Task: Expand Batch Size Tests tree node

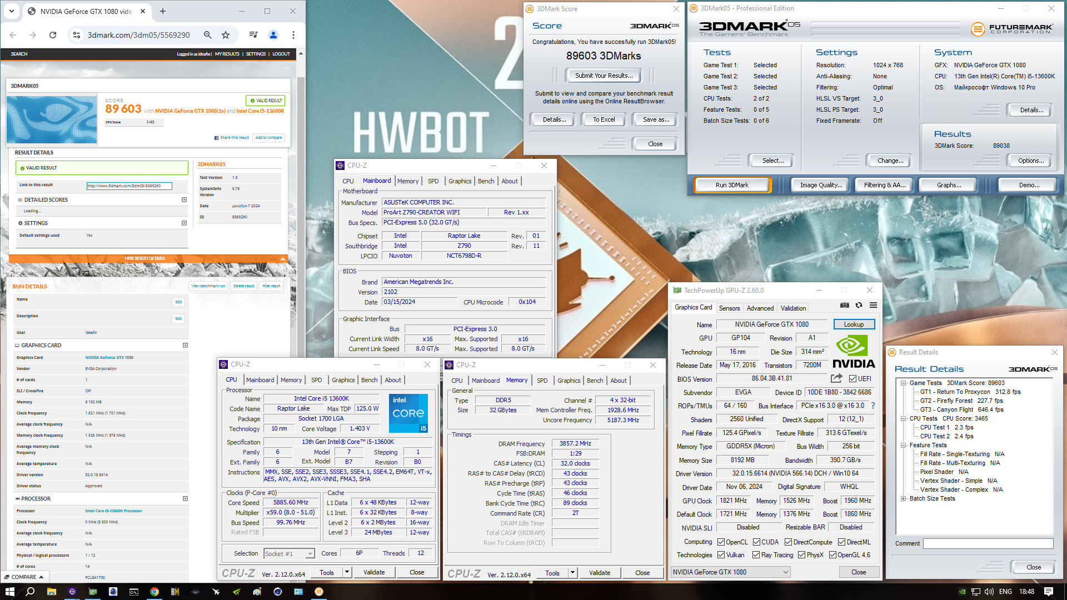Action: [x=904, y=499]
